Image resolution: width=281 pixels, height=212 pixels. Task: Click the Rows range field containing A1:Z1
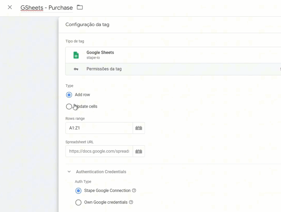(99, 128)
